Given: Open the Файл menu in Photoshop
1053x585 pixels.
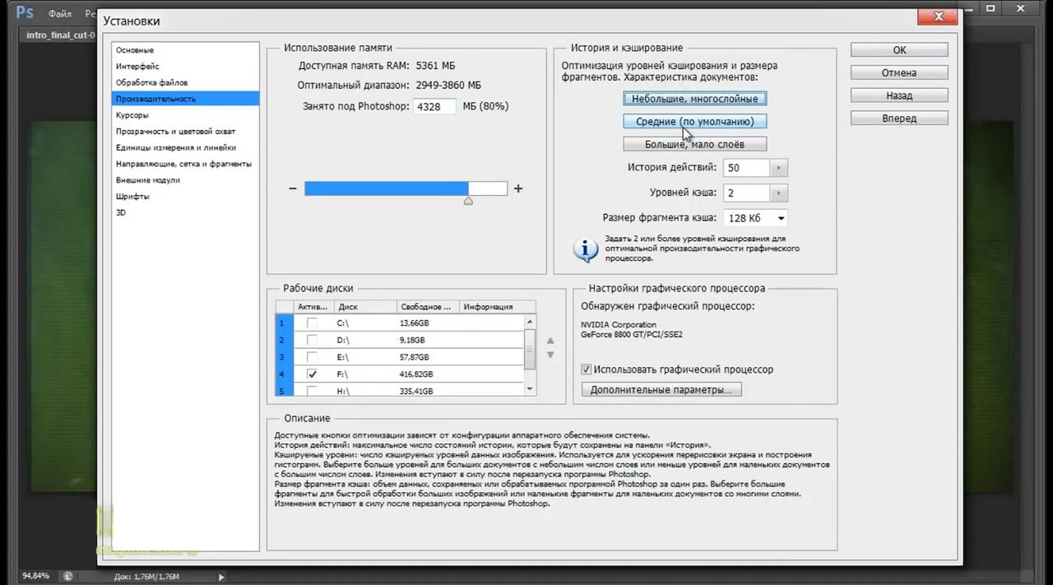Looking at the screenshot, I should (59, 14).
